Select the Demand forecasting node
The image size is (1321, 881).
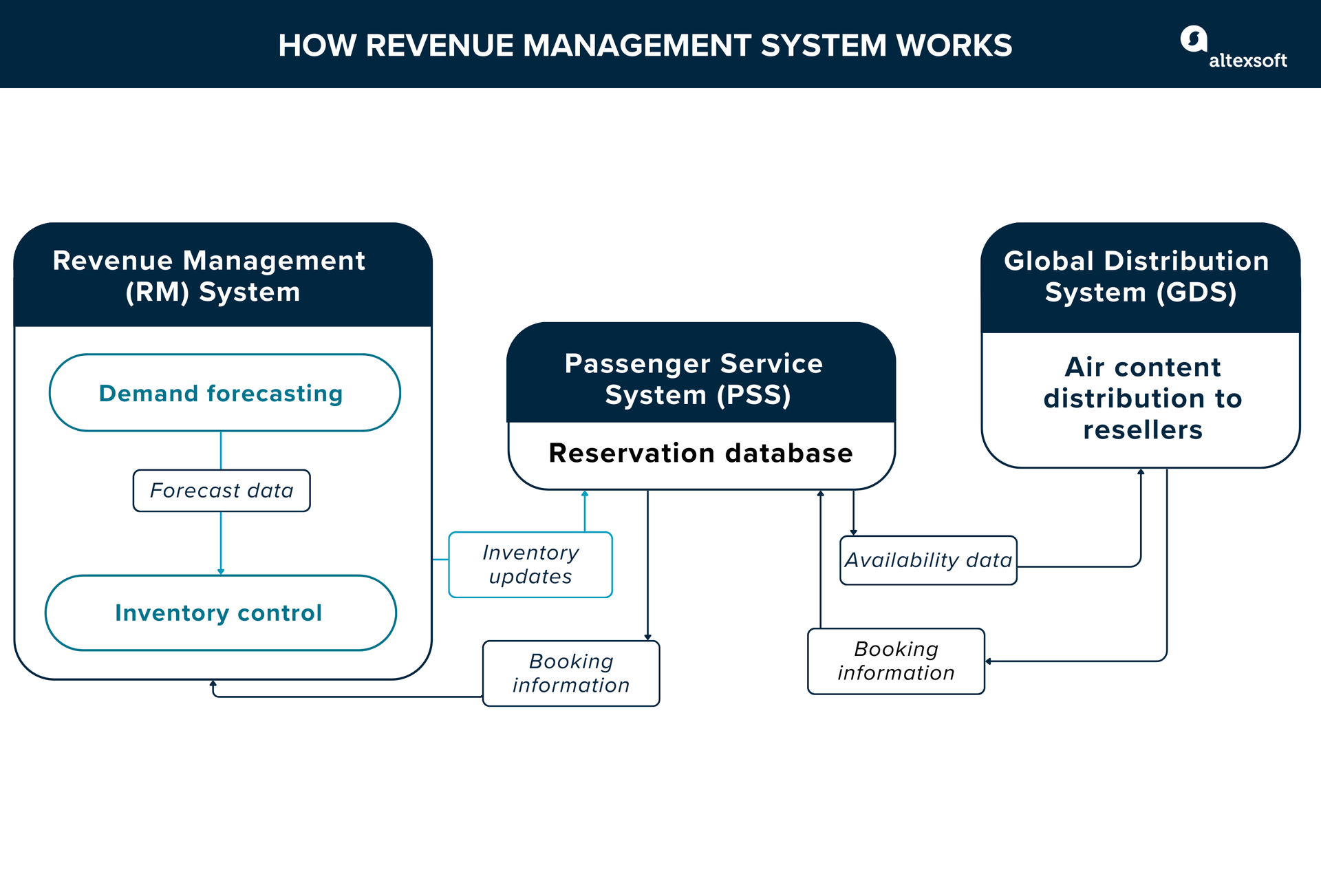[x=224, y=394]
